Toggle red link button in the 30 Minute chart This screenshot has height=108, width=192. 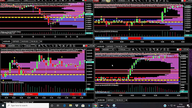[185, 1]
